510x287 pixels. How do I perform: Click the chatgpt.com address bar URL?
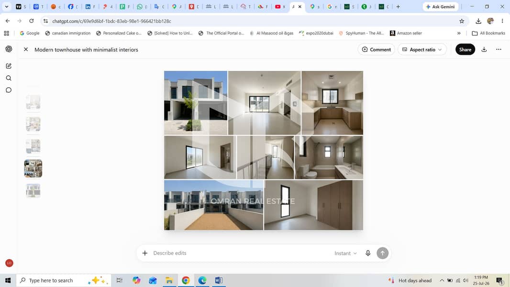tap(111, 21)
